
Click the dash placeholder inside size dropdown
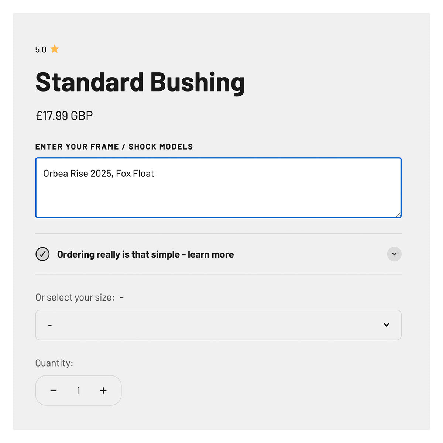pos(50,325)
